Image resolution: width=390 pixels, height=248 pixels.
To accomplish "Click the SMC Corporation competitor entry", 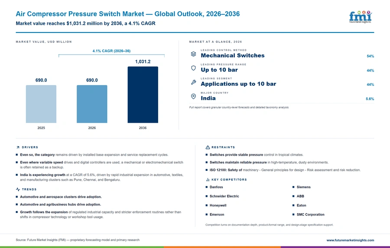I will click(x=310, y=215).
